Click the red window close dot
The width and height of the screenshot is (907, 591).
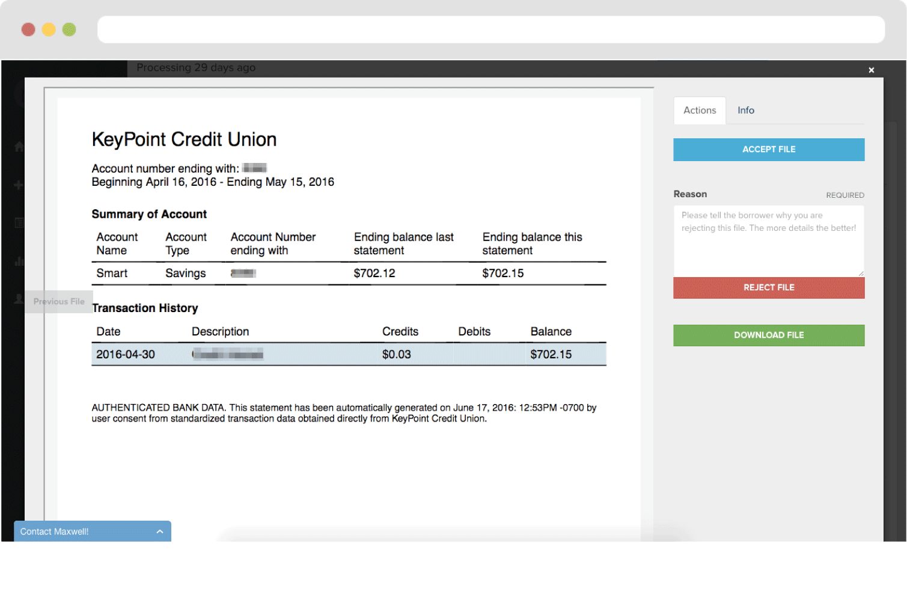(28, 29)
